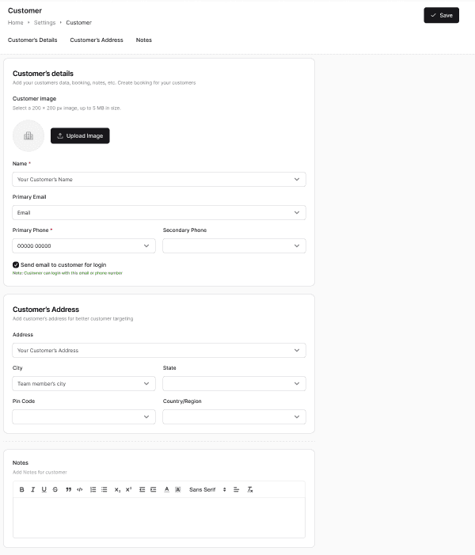This screenshot has width=475, height=555.
Task: Click the Customer breadcrumb item
Action: click(x=79, y=23)
